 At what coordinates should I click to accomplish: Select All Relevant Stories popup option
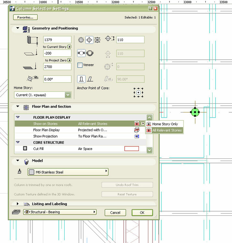click(164, 130)
